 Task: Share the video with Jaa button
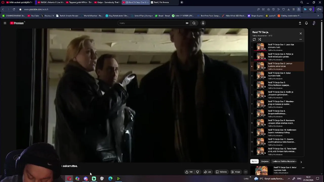pos(208,172)
